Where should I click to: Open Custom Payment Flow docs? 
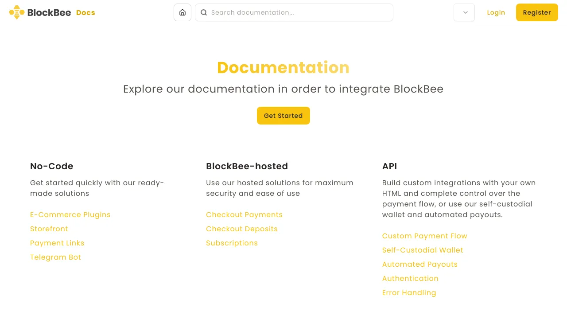point(425,236)
